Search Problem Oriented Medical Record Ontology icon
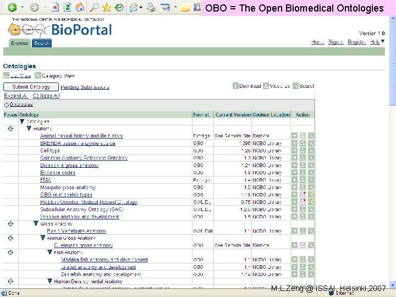 tap(311, 202)
